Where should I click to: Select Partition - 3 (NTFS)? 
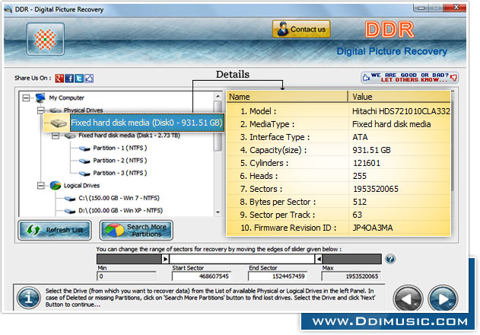120,173
